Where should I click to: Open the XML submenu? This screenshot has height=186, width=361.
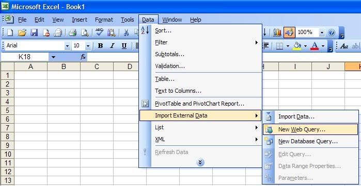point(200,140)
